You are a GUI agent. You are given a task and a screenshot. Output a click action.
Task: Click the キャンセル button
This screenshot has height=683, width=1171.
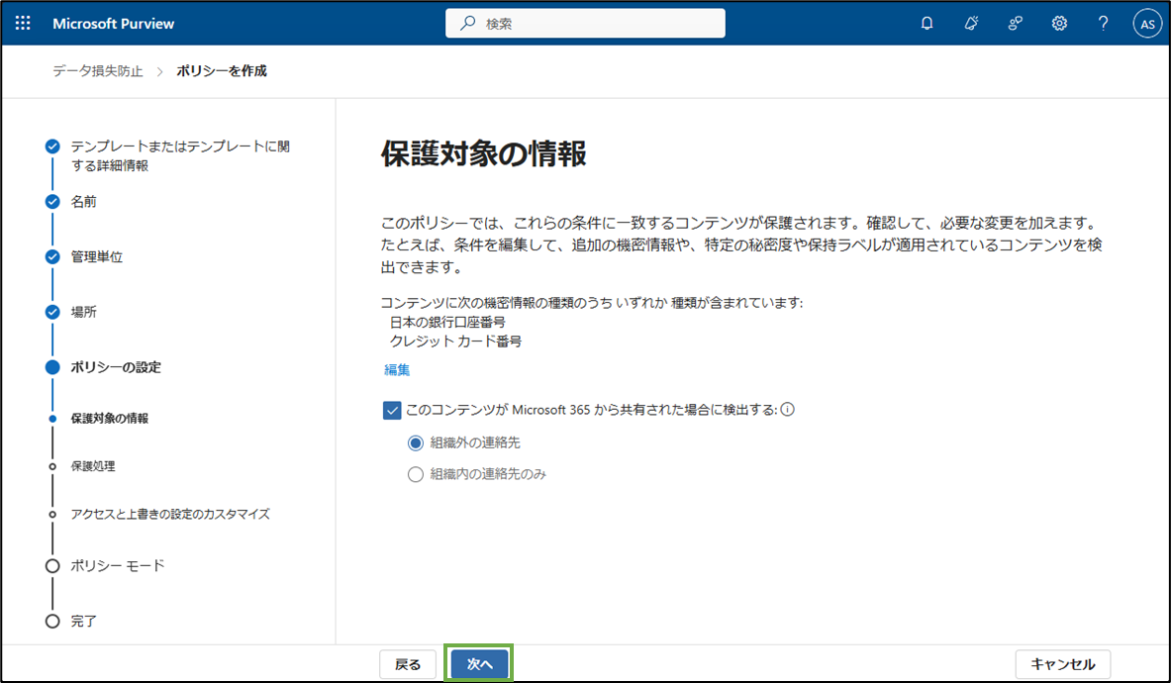point(1063,664)
